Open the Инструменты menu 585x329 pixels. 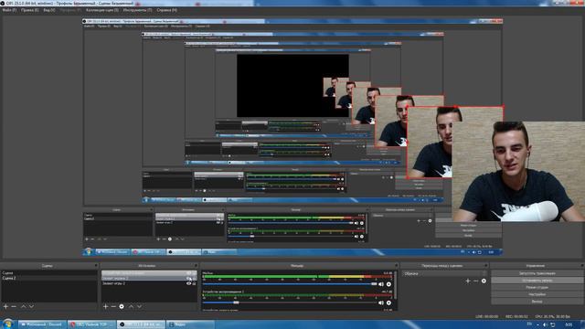(x=137, y=10)
